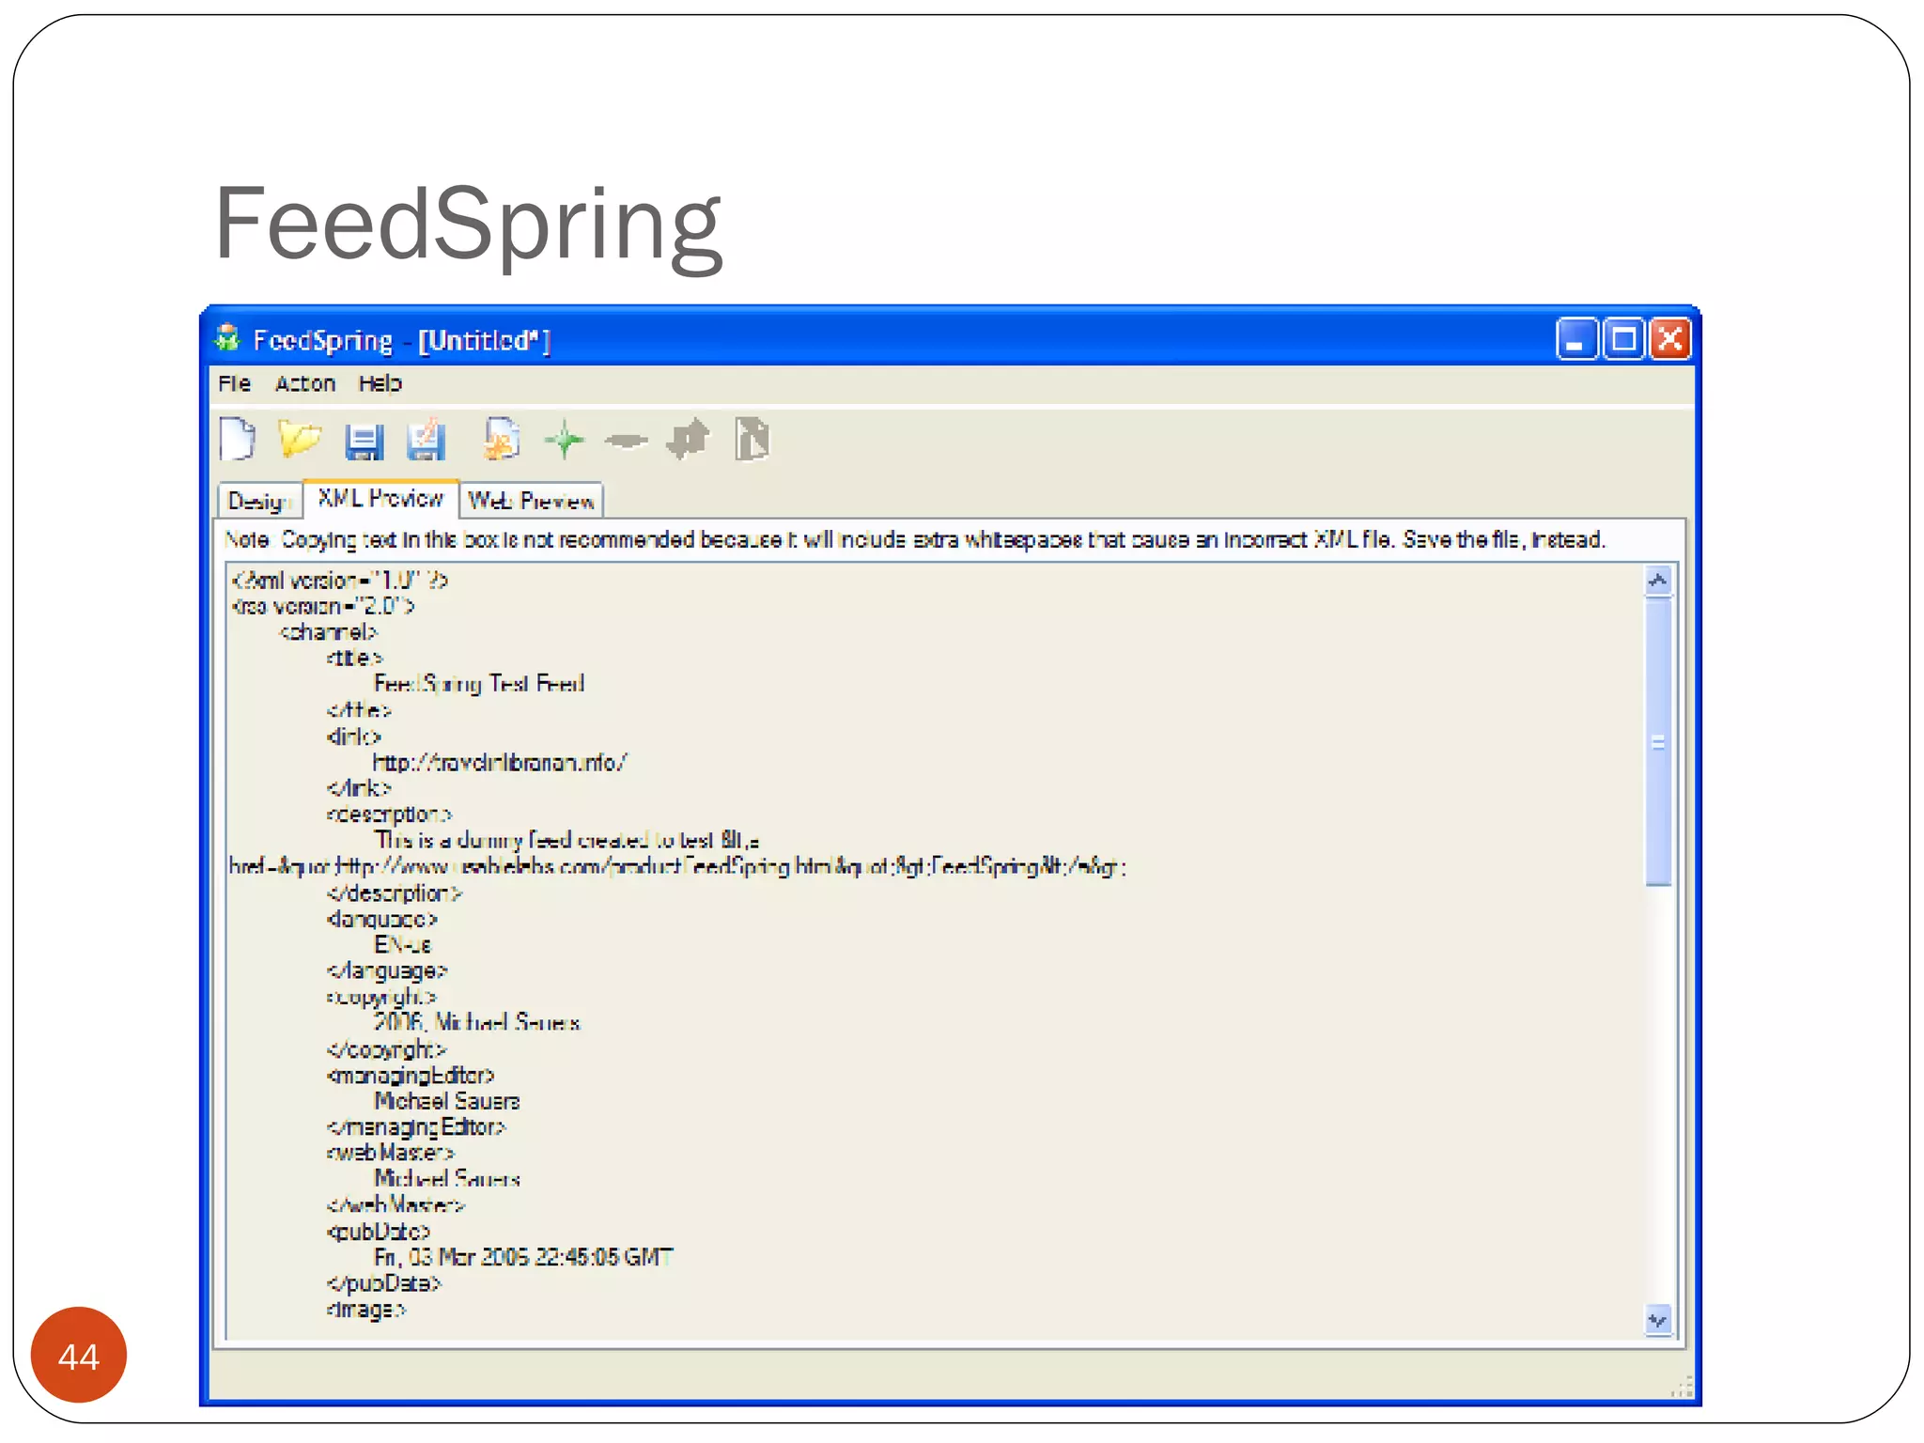Click the link URL text line under <link>
The height and width of the screenshot is (1443, 1924).
click(500, 762)
